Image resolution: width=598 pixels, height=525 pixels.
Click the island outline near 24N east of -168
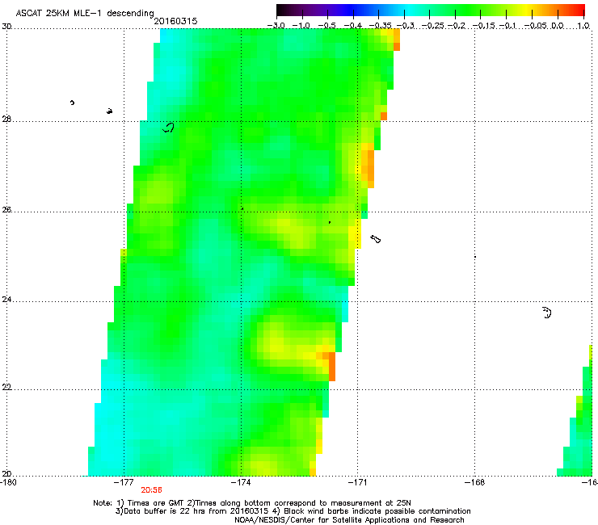547,313
